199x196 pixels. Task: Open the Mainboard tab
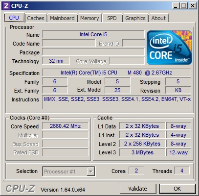coord(62,18)
